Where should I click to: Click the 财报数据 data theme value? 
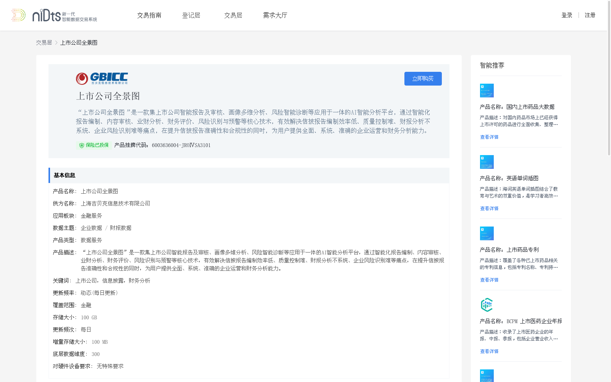tap(121, 228)
